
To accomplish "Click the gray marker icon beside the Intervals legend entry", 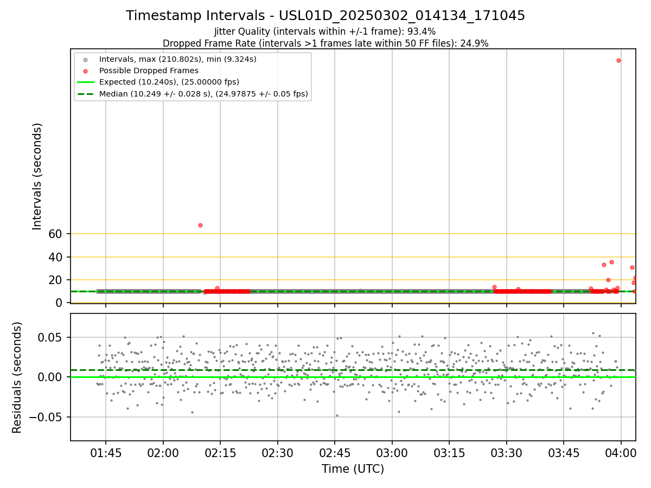I will click(x=86, y=59).
